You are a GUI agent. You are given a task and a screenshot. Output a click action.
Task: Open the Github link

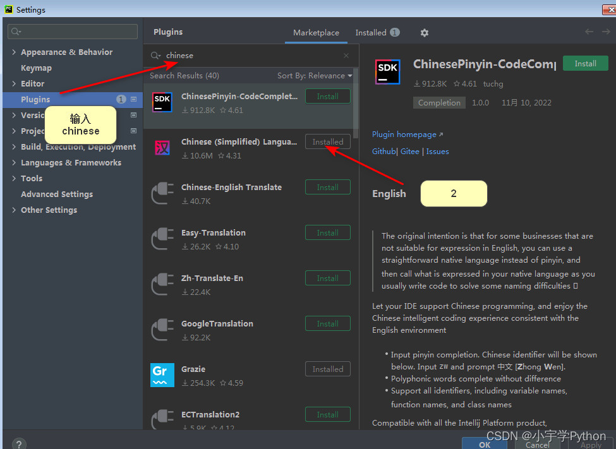[x=384, y=151]
